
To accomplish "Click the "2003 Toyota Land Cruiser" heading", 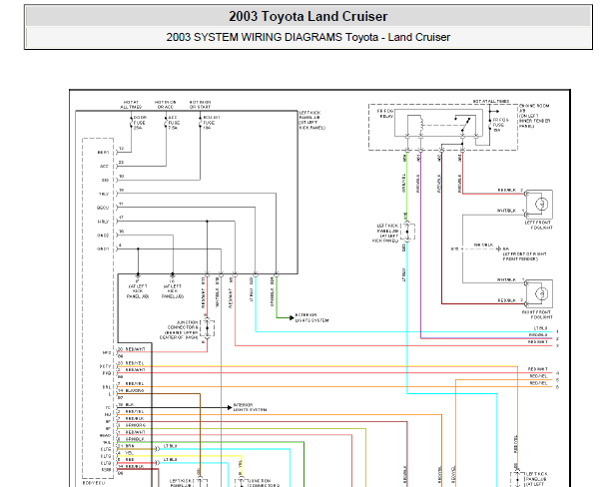I will click(x=307, y=16).
